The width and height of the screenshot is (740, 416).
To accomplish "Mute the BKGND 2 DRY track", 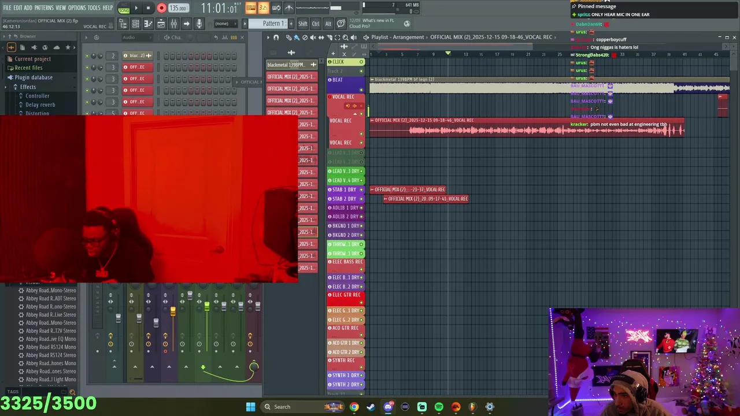I will tap(361, 235).
